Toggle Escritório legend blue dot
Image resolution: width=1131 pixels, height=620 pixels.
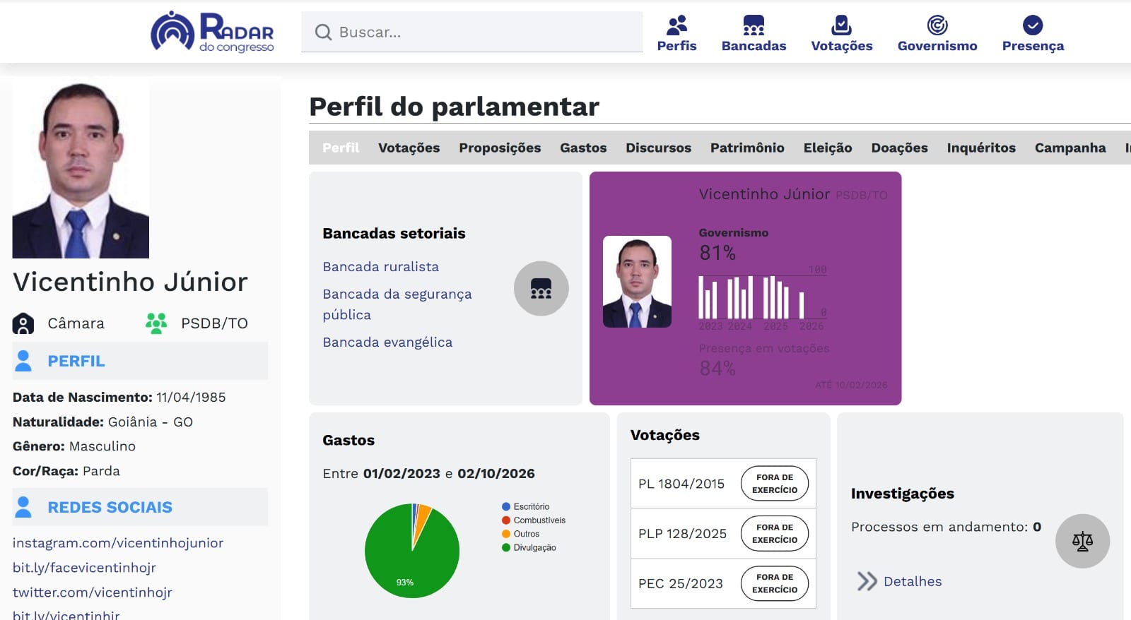point(506,506)
